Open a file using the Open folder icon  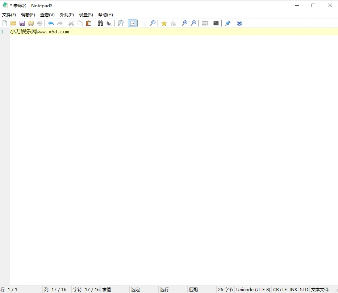click(x=13, y=23)
